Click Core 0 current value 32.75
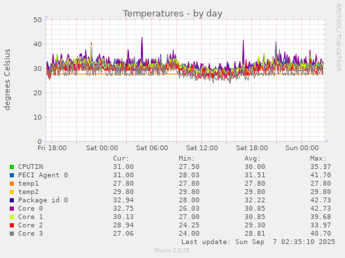Screen dimensions: 345x258 click(x=124, y=209)
